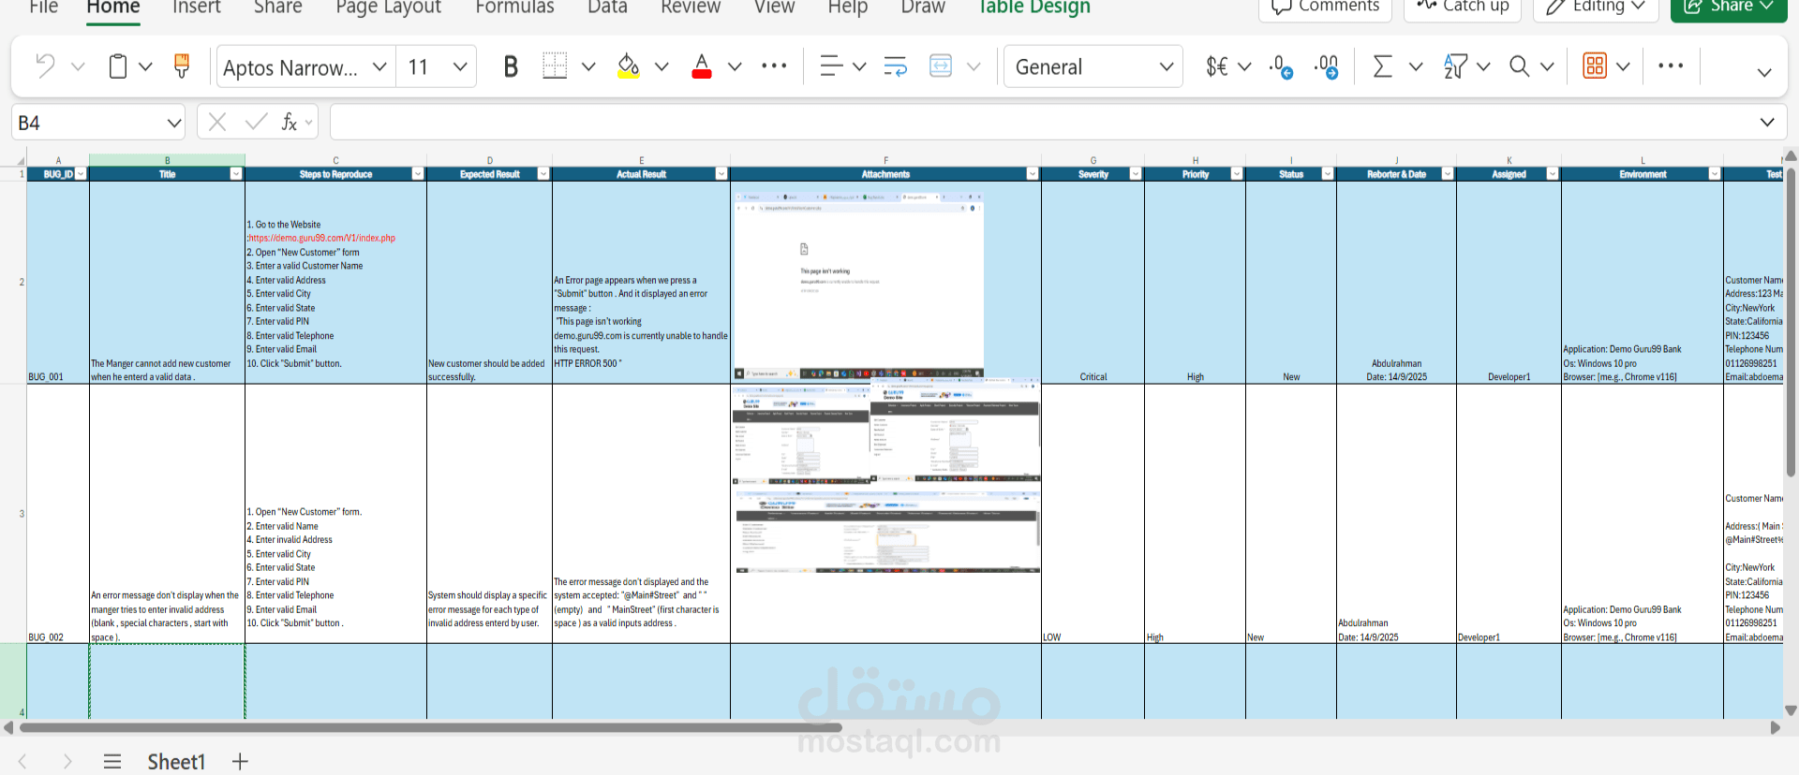
Task: Open the Actual Result column filter
Action: pyautogui.click(x=721, y=174)
